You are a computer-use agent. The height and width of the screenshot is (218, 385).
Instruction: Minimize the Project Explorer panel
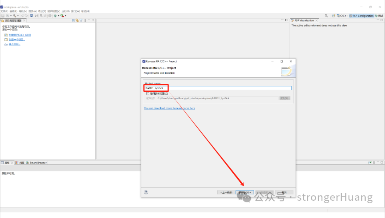pyautogui.click(x=89, y=20)
